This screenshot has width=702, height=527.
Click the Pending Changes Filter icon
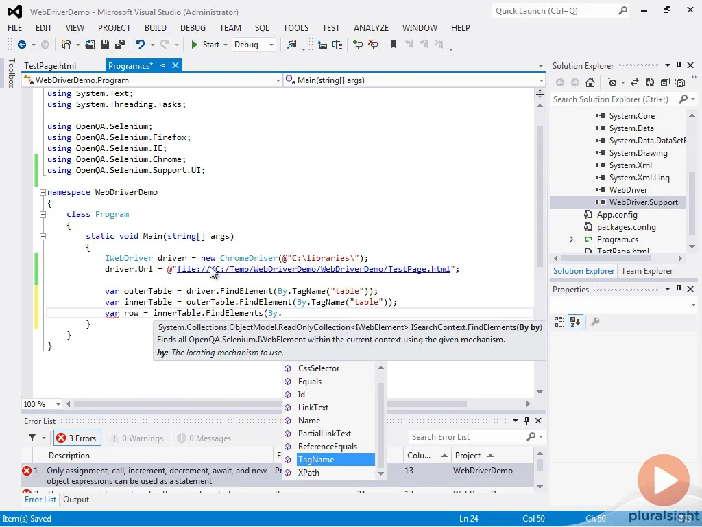pyautogui.click(x=612, y=82)
